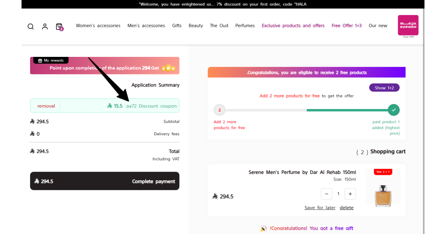
Task: Increase perfume quantity with plus button
Action: point(350,194)
